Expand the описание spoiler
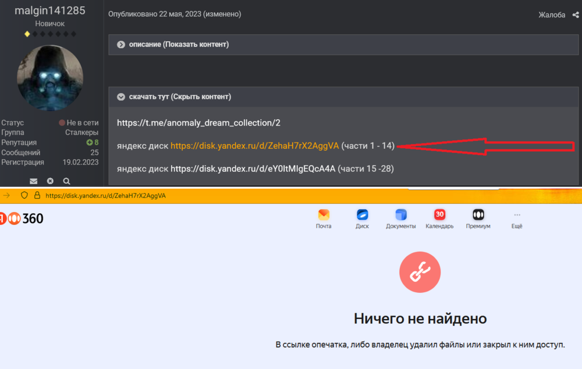Screen dimensions: 582x369 tap(343, 45)
